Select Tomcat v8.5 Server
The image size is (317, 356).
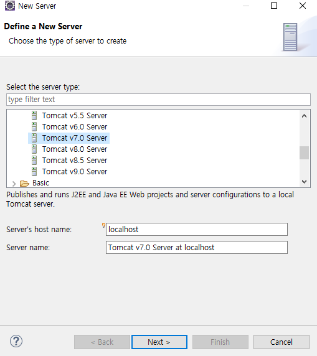click(75, 161)
